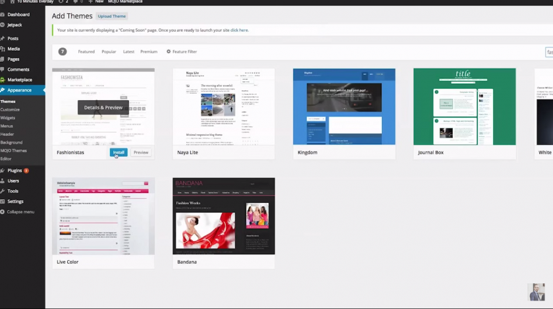Viewport: 553px width, 309px height.
Task: Click the Journal Box theme name
Action: 431,153
